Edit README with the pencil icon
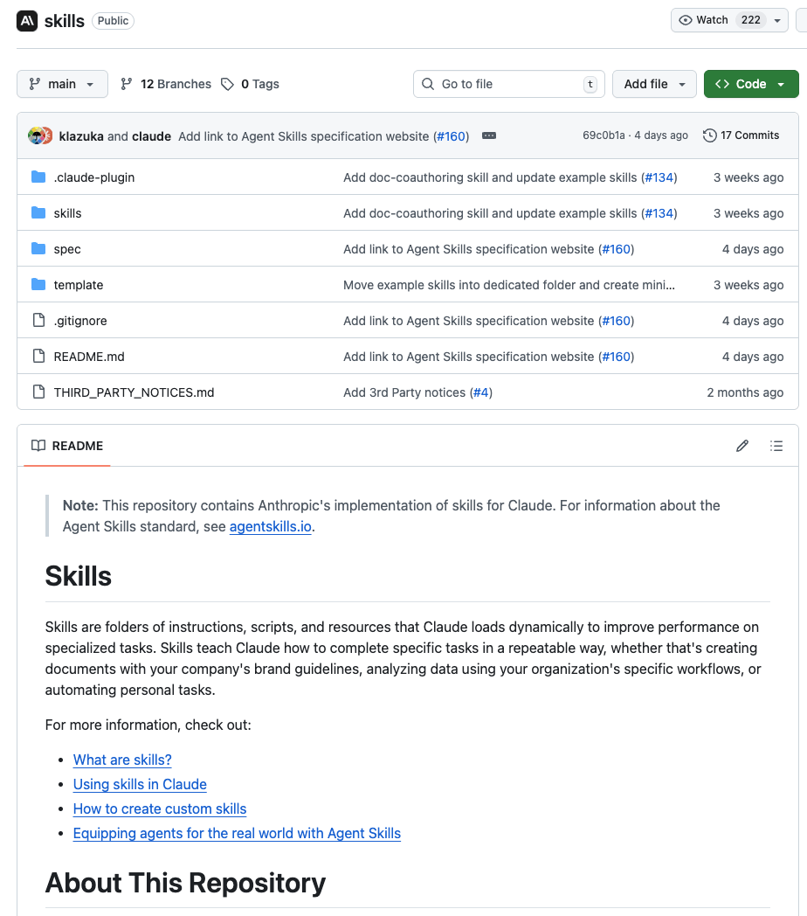 742,447
